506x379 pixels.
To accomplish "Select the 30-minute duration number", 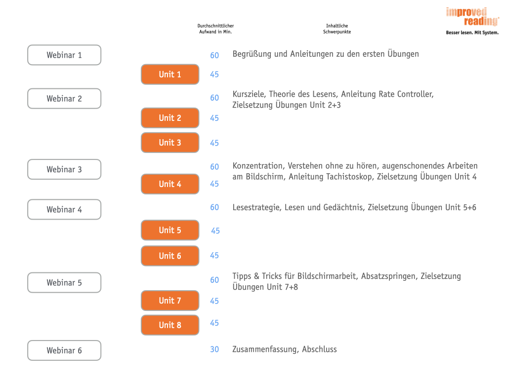I will tap(214, 349).
